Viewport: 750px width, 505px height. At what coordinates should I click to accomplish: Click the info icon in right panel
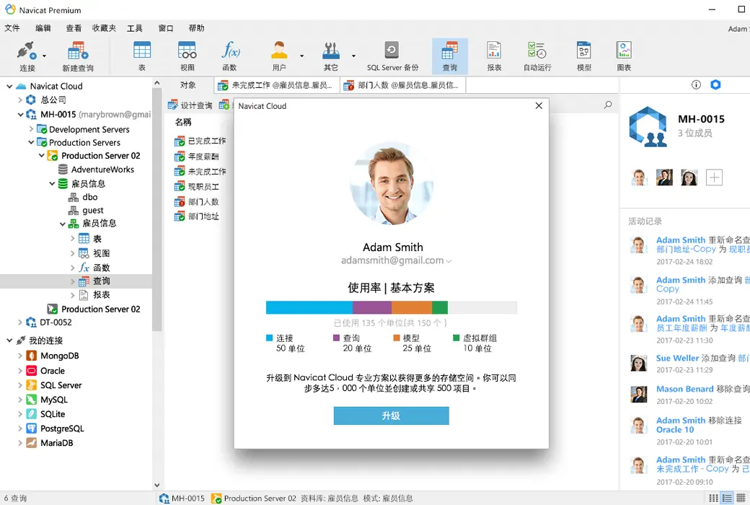(696, 84)
